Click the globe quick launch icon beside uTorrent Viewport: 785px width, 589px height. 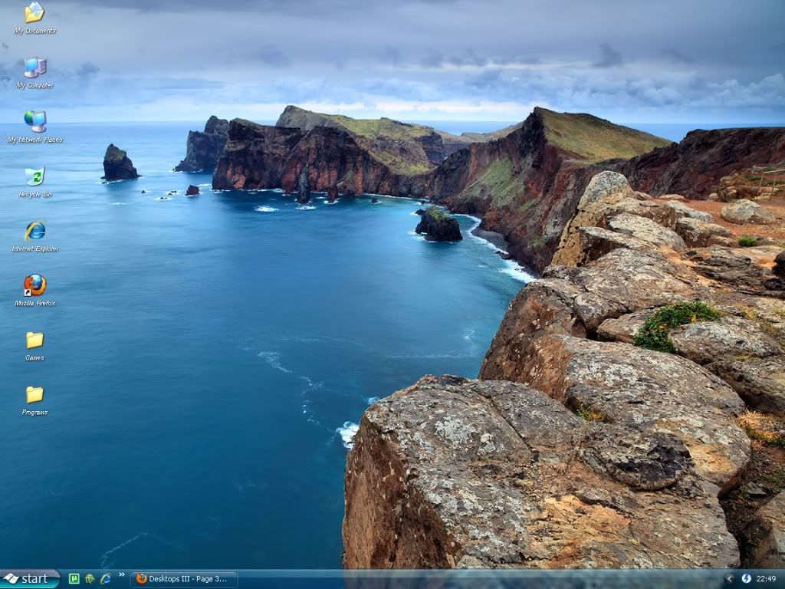click(x=90, y=579)
